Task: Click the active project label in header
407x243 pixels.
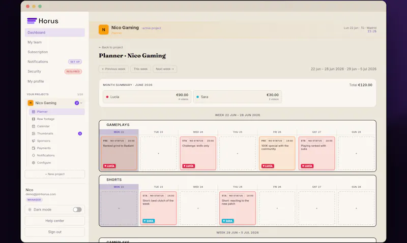Action: 152,28
